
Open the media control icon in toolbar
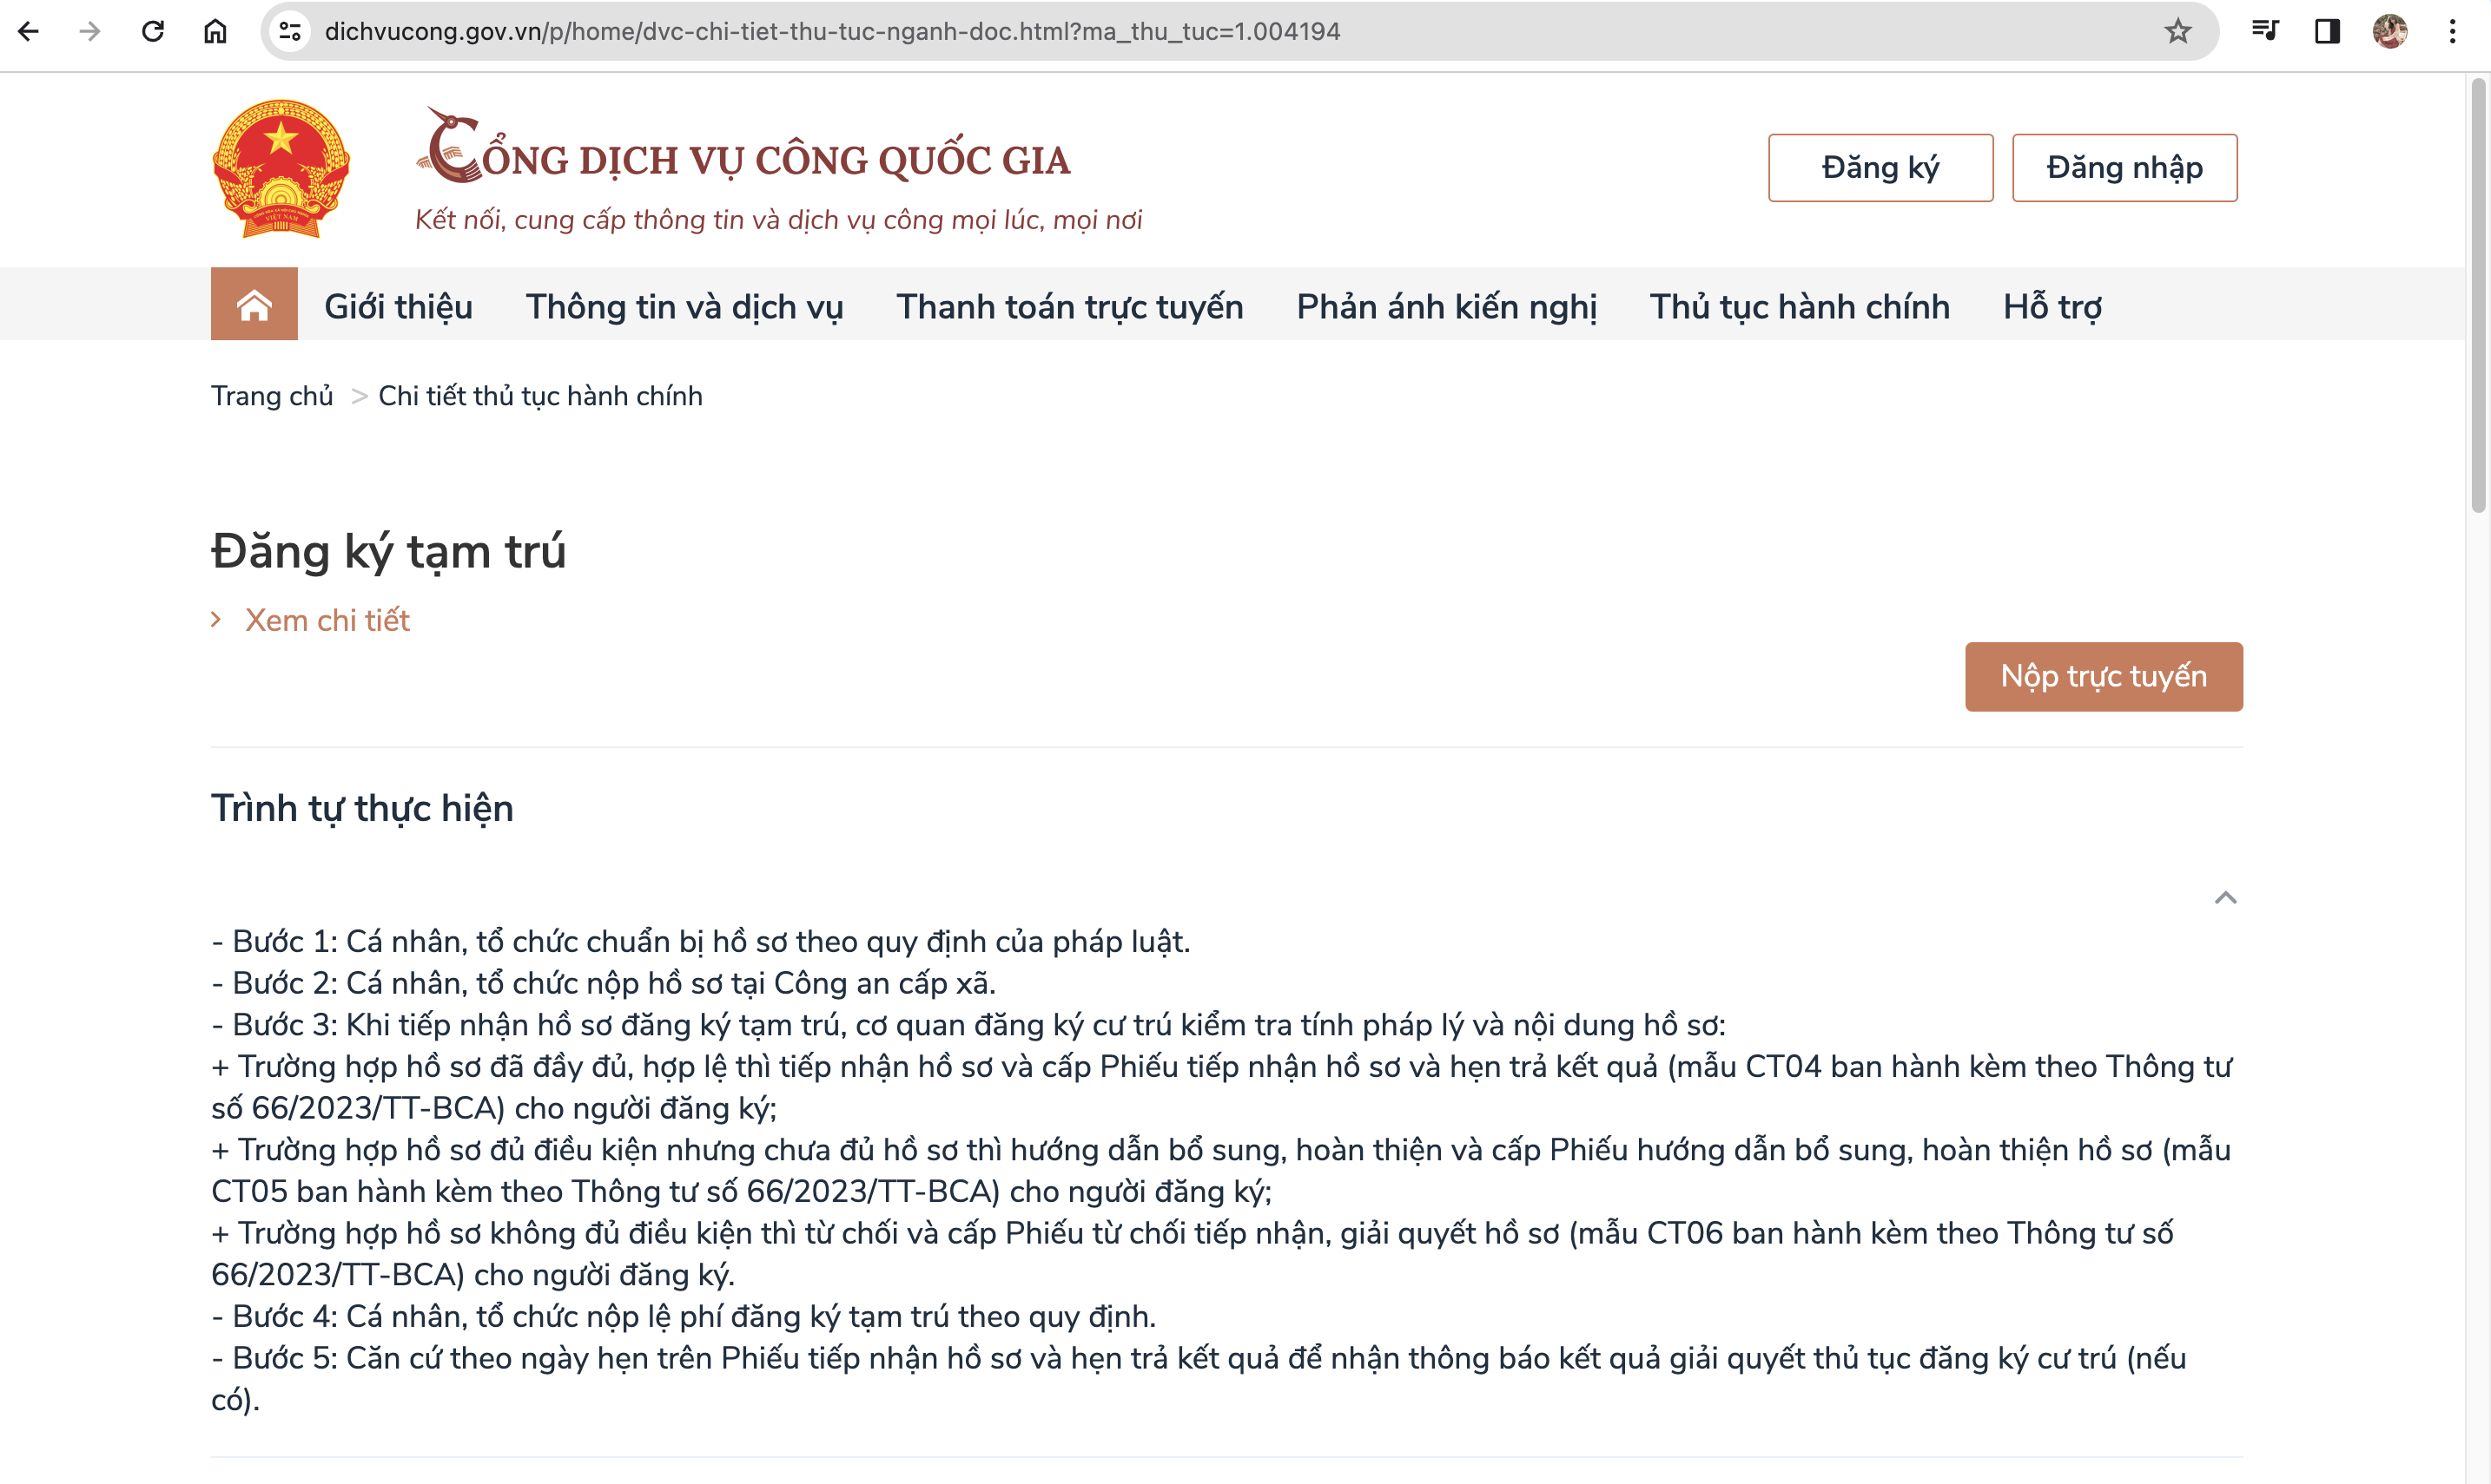(x=2265, y=31)
